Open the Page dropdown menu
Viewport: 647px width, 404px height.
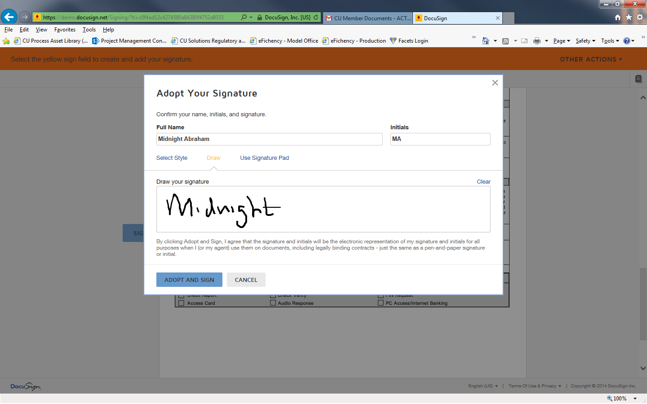click(x=562, y=41)
